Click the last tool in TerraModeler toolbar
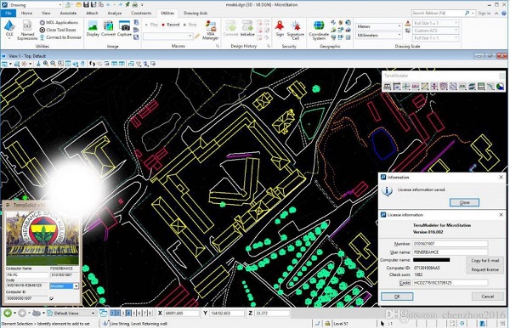Screen dimensions: 510x328 500,87
